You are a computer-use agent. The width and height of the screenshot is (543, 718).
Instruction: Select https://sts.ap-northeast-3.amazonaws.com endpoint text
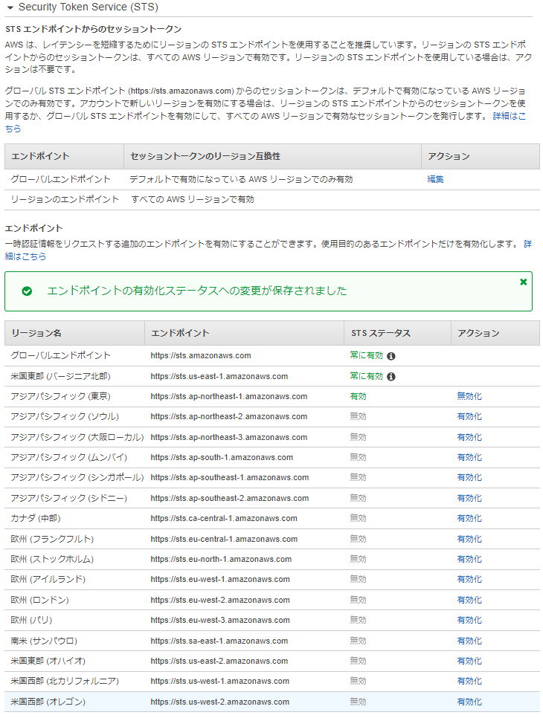click(x=228, y=437)
